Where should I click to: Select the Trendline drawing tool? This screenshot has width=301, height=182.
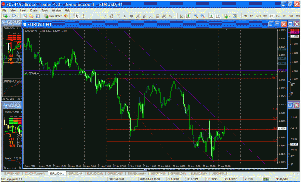point(105,16)
